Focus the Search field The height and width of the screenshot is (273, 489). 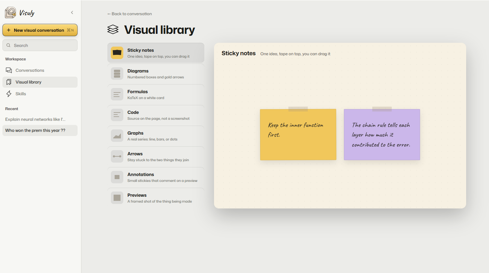click(40, 45)
